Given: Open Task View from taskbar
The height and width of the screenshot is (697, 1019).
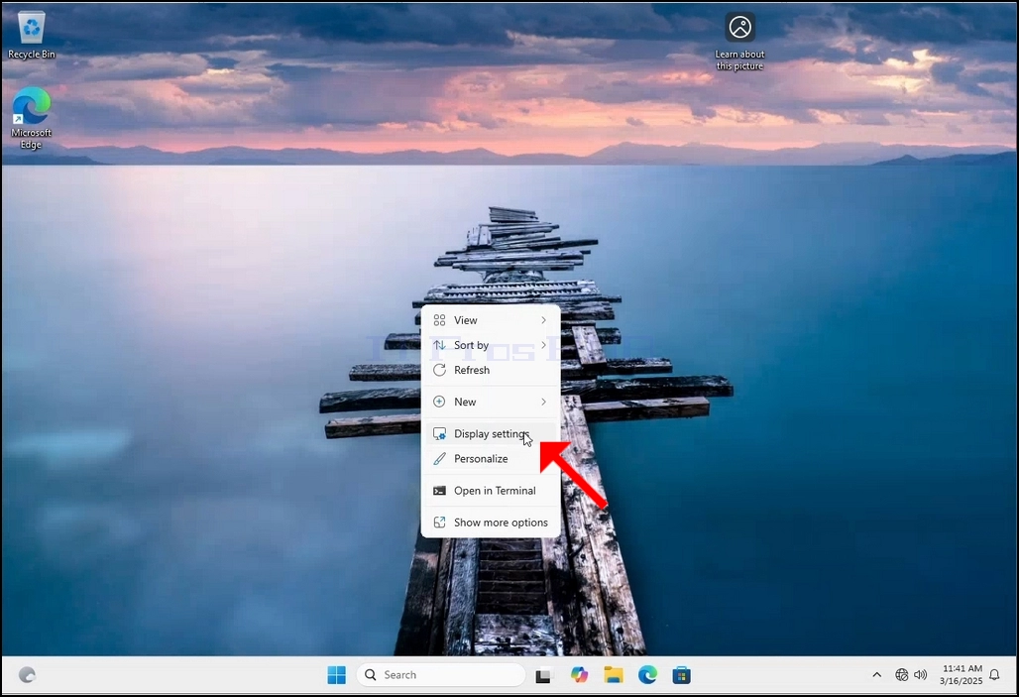Looking at the screenshot, I should [543, 675].
